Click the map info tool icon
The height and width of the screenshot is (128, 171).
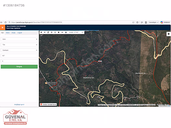pyautogui.click(x=55, y=32)
